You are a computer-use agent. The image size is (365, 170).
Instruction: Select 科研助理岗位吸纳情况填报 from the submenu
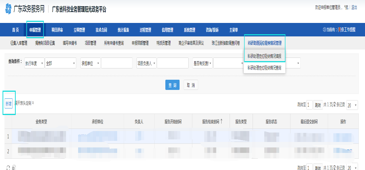(264, 56)
